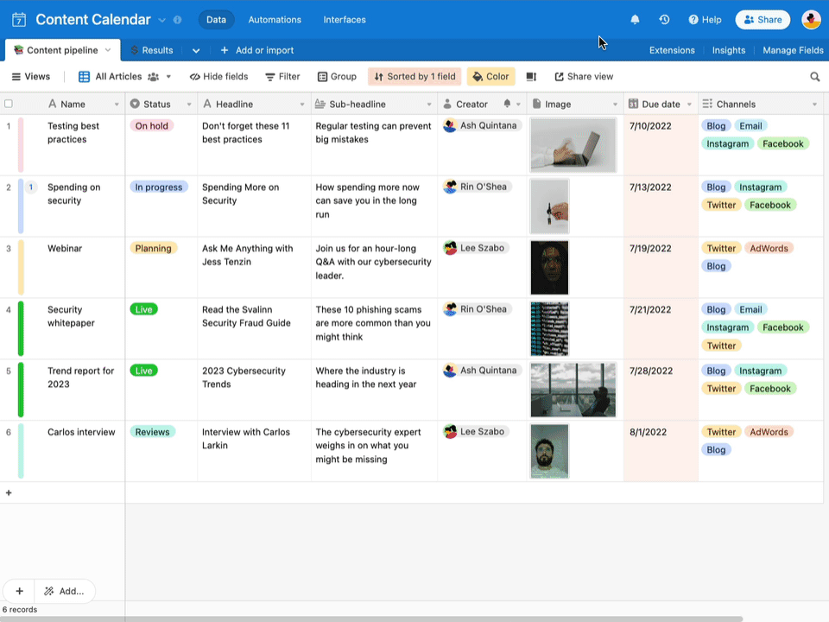Open the Results table tab

tap(152, 50)
